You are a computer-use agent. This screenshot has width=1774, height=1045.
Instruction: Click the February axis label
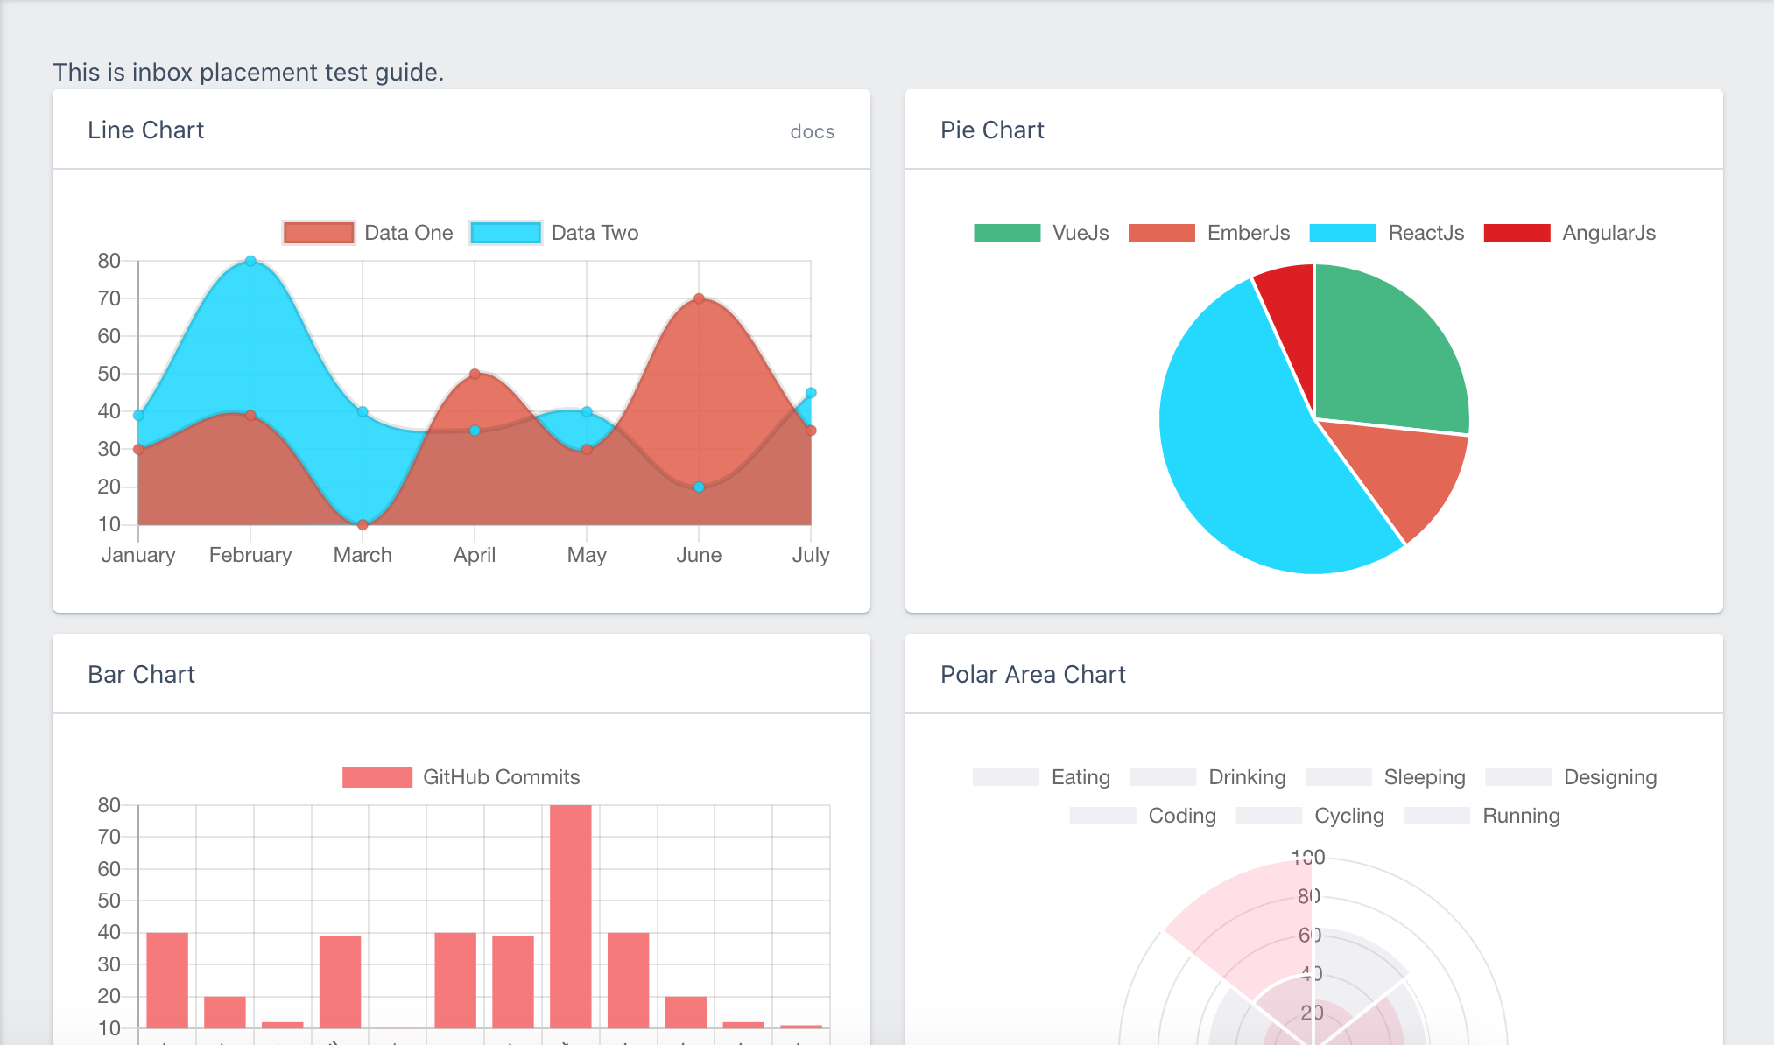[x=250, y=555]
